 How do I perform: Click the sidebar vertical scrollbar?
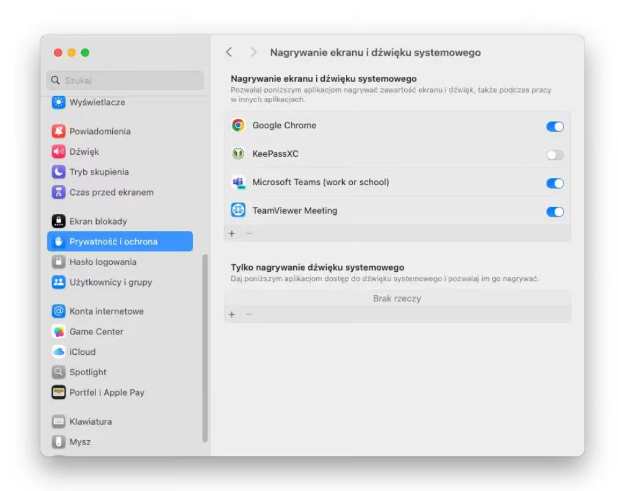click(x=205, y=347)
